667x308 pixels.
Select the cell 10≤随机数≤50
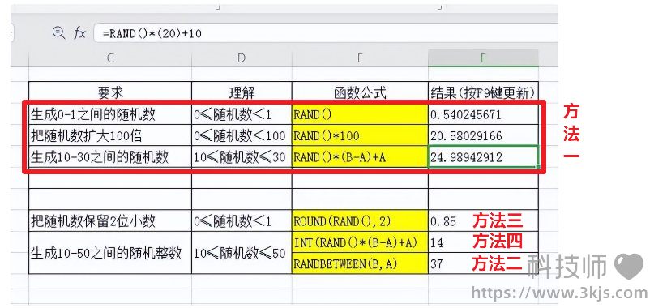[242, 253]
